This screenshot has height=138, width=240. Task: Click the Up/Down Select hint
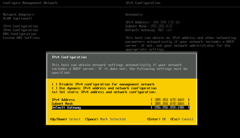[x=65, y=119]
